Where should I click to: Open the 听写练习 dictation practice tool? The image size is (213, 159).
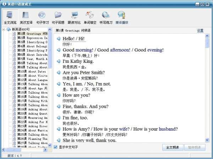pyautogui.click(x=106, y=17)
